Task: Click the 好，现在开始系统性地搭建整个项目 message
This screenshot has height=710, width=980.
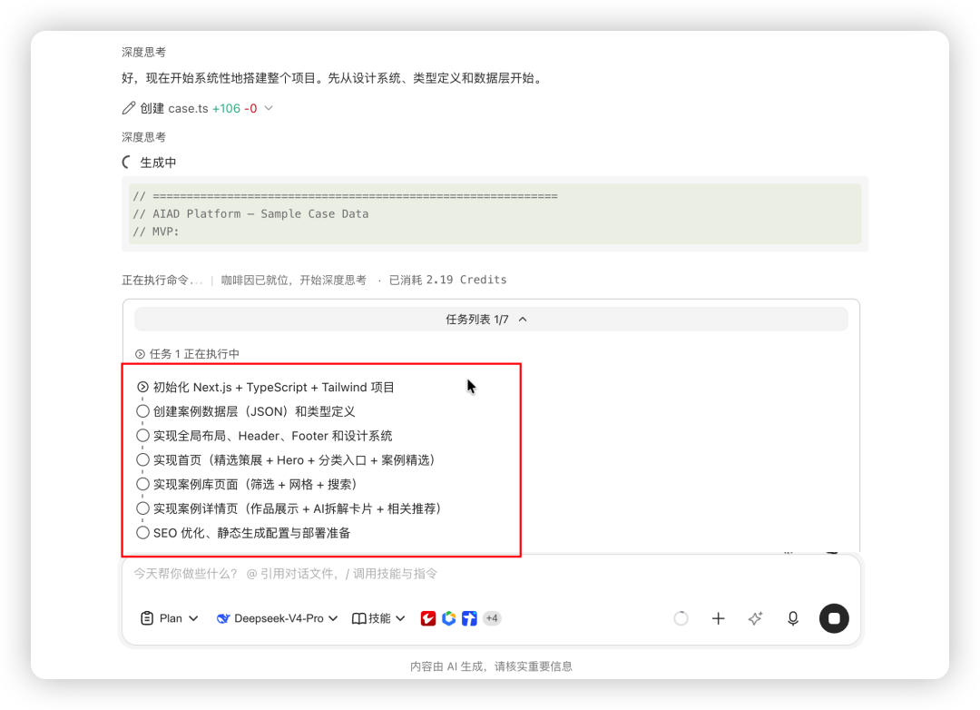Action: point(333,78)
